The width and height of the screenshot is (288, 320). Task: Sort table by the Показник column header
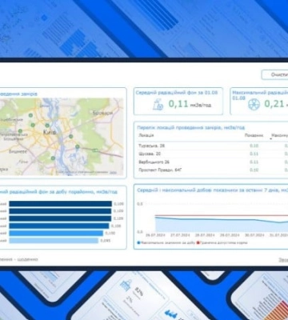(x=254, y=135)
